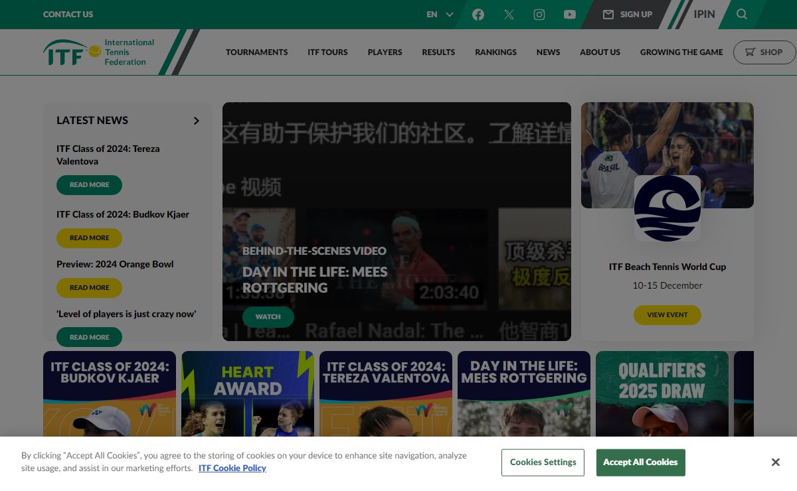
Task: Open the ITF Facebook page icon
Action: (478, 15)
